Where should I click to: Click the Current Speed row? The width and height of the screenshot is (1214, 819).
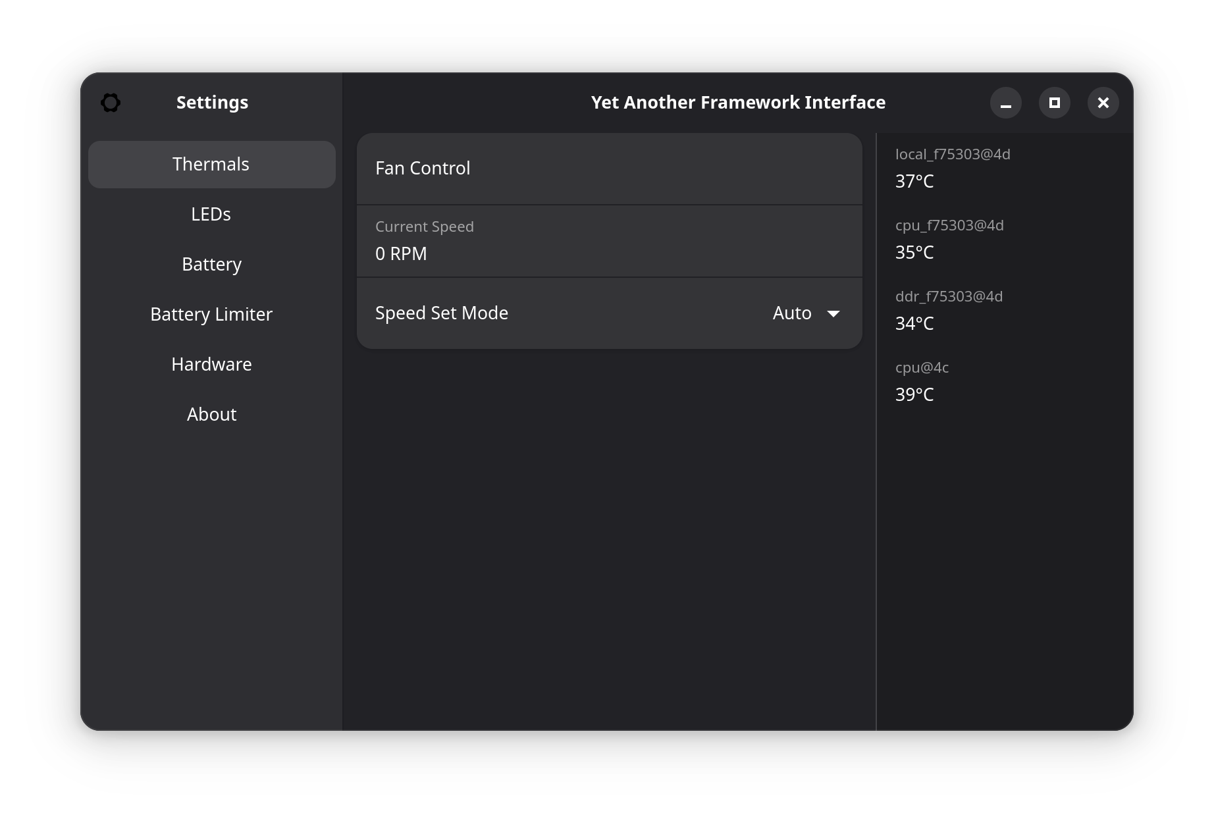(609, 240)
